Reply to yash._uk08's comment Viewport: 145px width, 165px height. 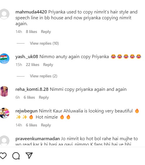(48, 65)
